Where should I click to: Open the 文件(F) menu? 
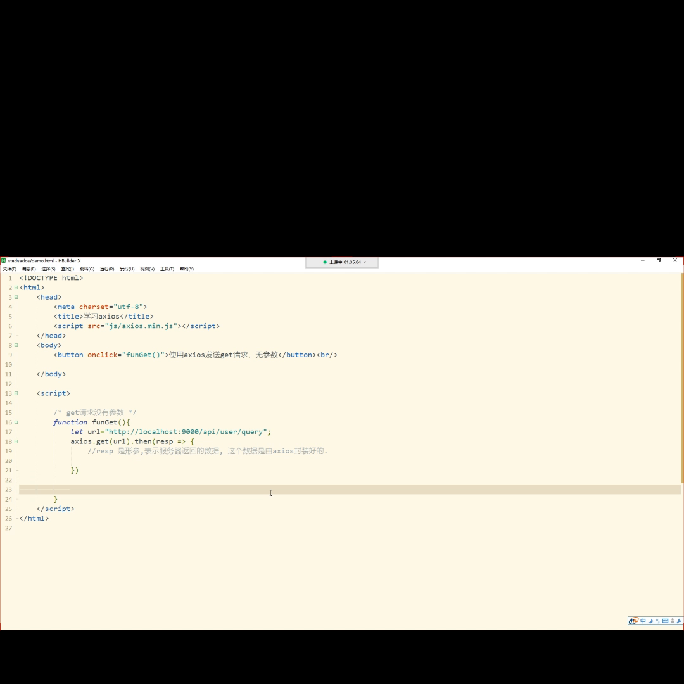[9, 269]
